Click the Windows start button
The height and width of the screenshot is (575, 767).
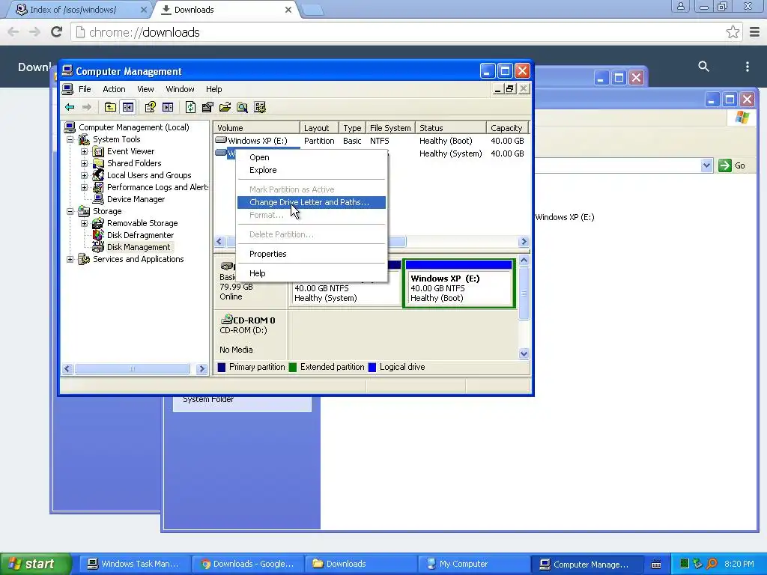34,564
